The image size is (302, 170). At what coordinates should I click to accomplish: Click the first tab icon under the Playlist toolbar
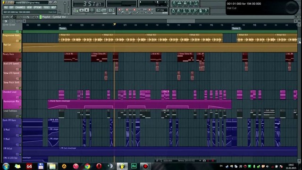point(6,21)
